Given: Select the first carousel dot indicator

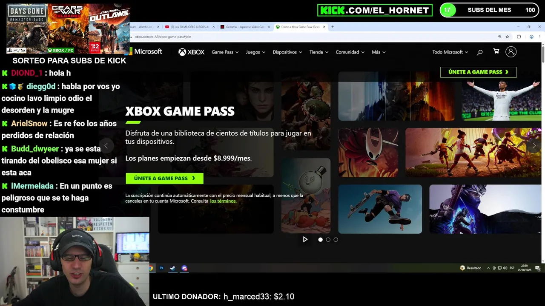Looking at the screenshot, I should tap(320, 240).
